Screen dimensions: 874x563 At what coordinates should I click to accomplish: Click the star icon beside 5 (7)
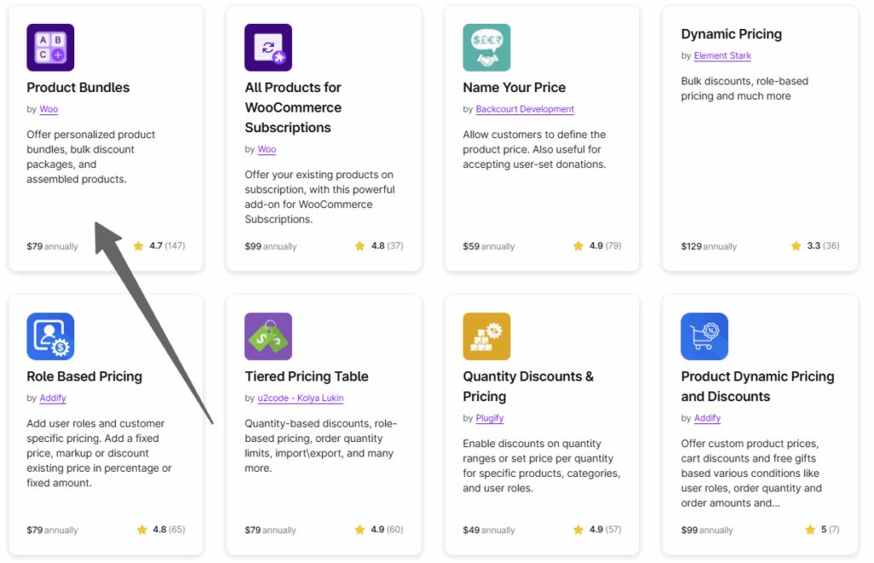coord(811,529)
